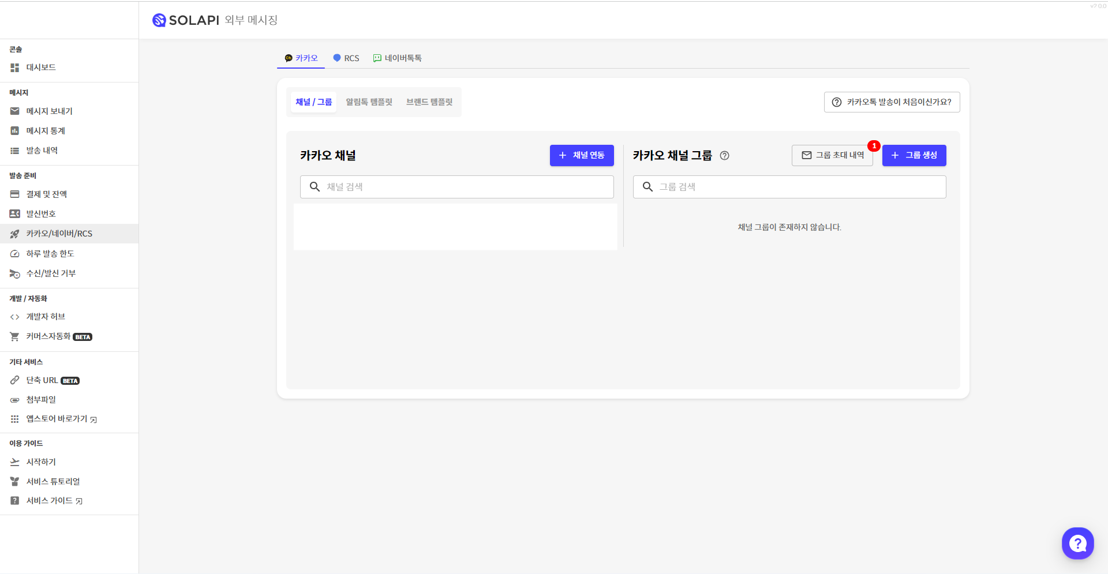Open 메시지 보내기 menu item
Image resolution: width=1108 pixels, height=574 pixels.
click(x=69, y=111)
